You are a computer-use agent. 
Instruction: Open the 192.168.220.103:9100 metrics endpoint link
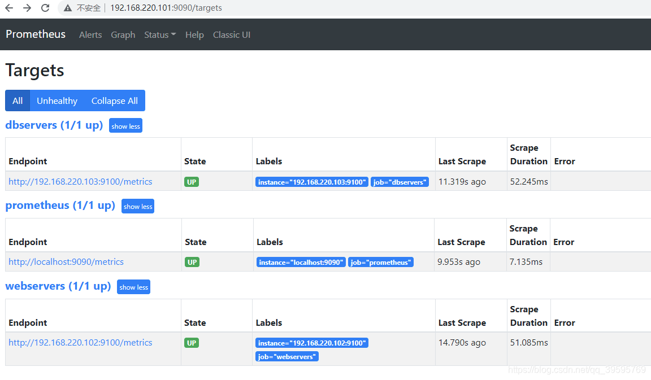click(x=81, y=182)
